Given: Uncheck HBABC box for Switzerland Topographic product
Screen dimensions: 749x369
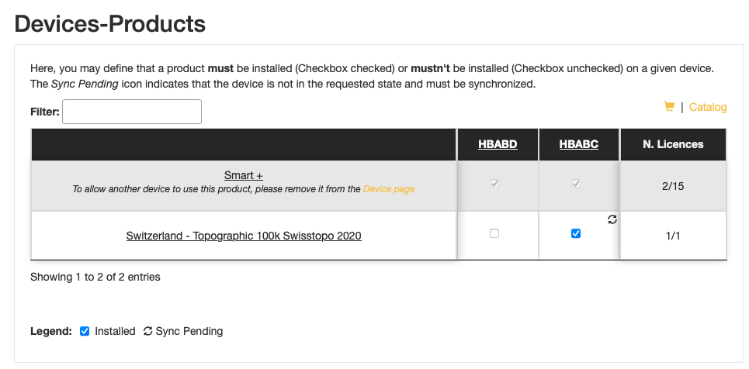Looking at the screenshot, I should [576, 233].
